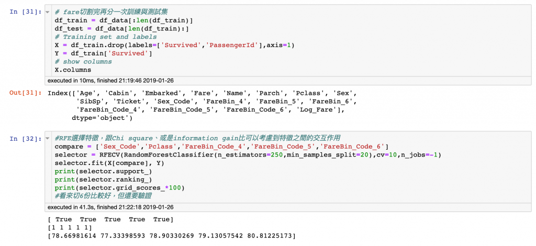Click the Y = df_train['Survived'] line
Viewport: 536px width, 246px height.
[103, 53]
